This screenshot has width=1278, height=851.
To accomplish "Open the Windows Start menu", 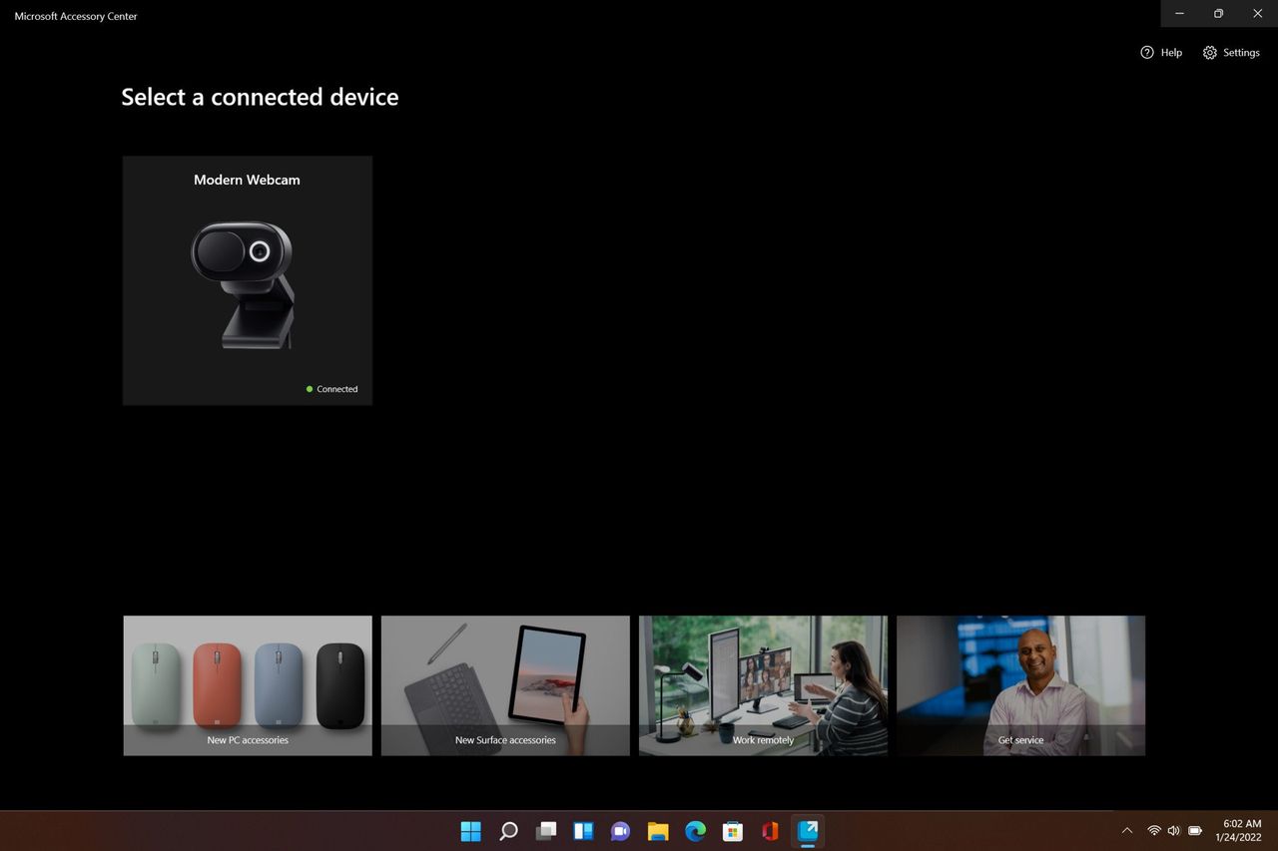I will (x=470, y=831).
